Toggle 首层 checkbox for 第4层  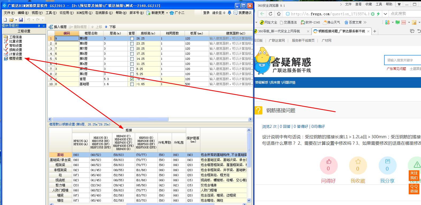point(132,64)
